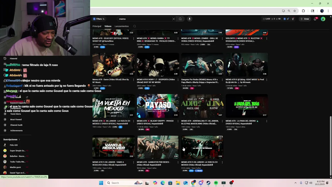Open GOAT MODE video title link

(245, 81)
